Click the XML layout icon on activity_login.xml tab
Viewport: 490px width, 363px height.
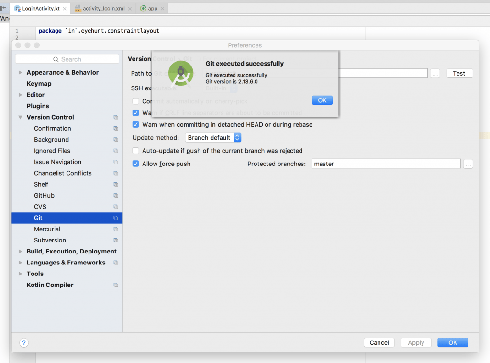click(78, 8)
